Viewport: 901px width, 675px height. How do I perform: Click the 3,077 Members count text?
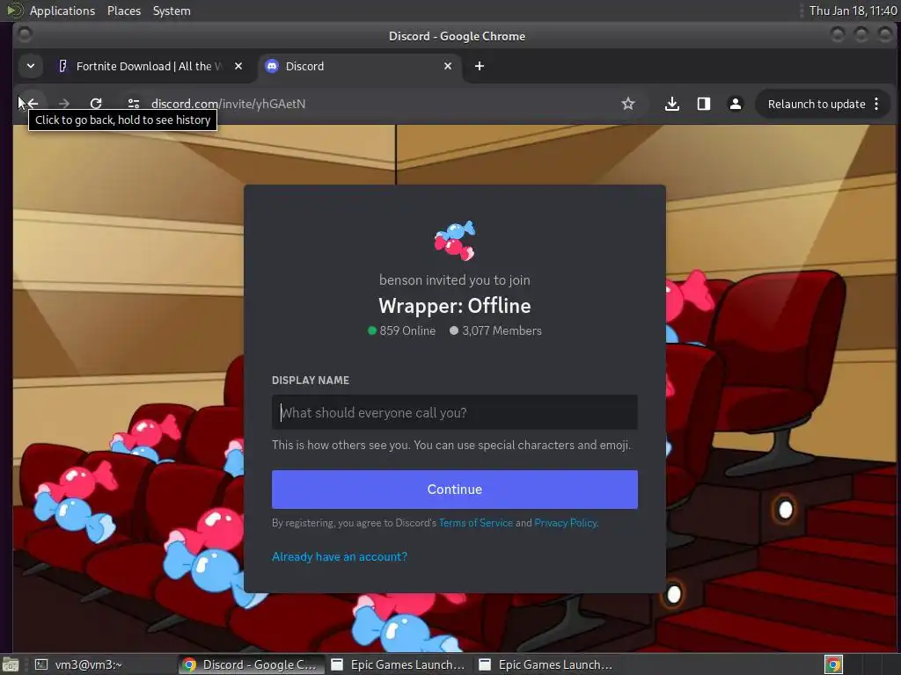(502, 330)
